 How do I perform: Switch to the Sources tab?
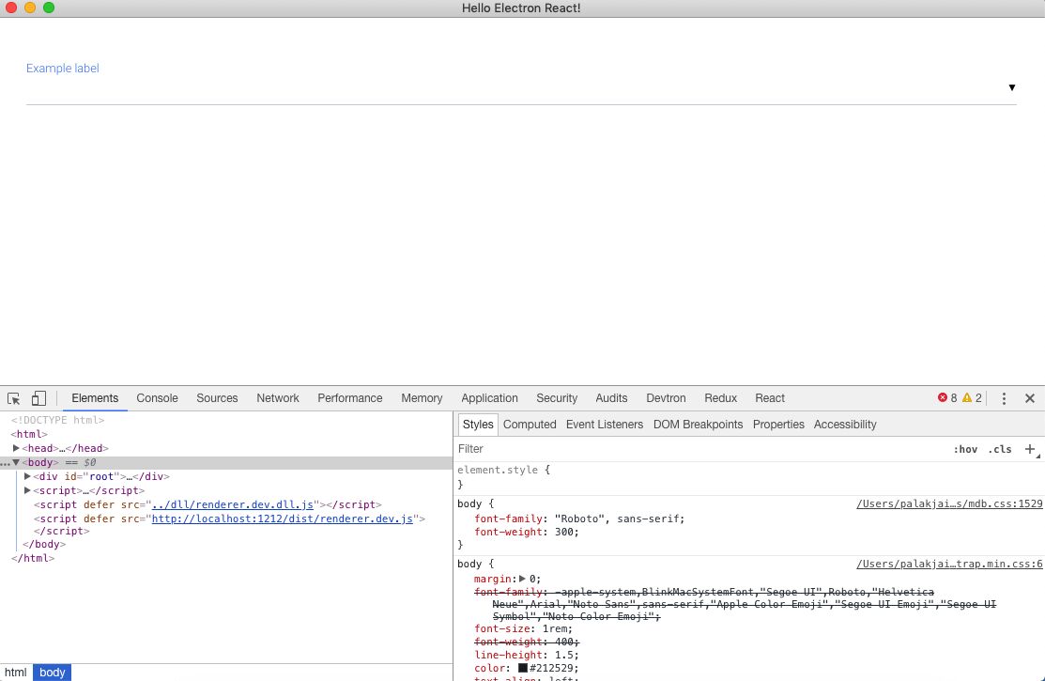coord(217,398)
